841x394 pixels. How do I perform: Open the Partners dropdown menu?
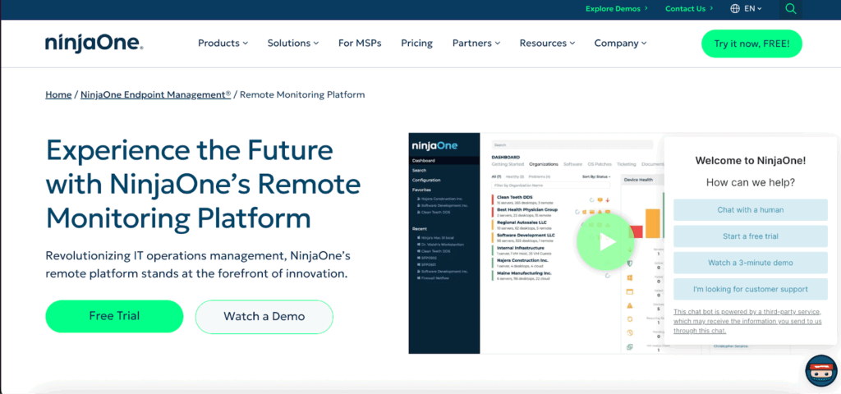click(476, 44)
